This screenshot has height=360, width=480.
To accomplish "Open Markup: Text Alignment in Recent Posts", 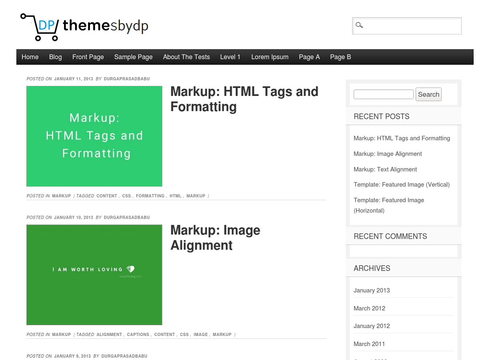I will 385,169.
